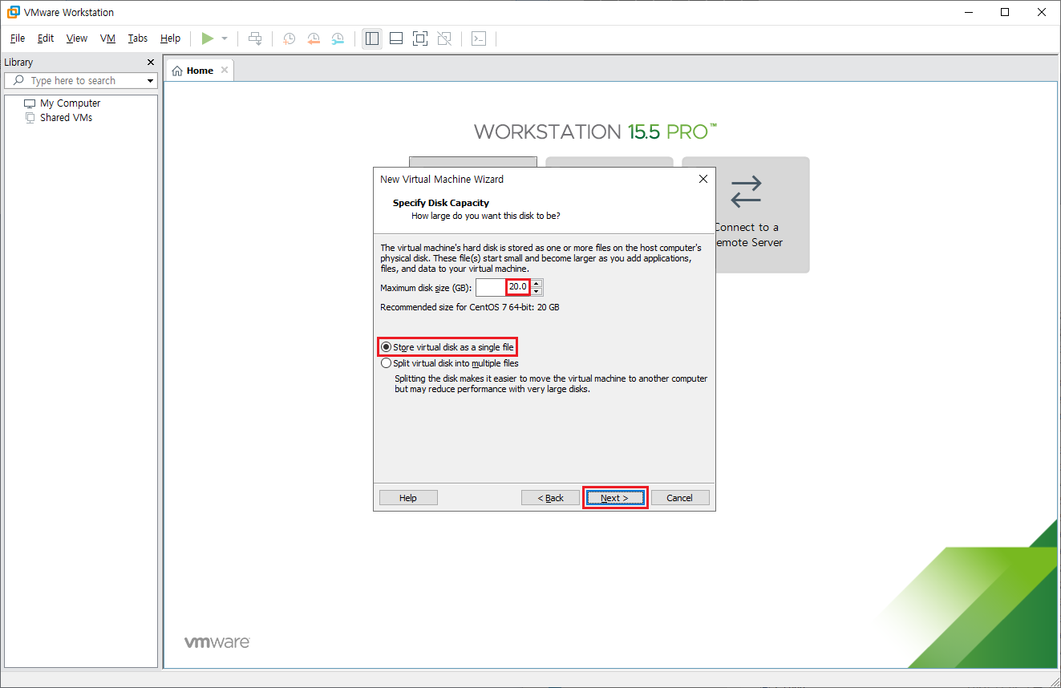The image size is (1061, 688).
Task: Click the Recommended size for CentOS text
Action: tap(470, 307)
